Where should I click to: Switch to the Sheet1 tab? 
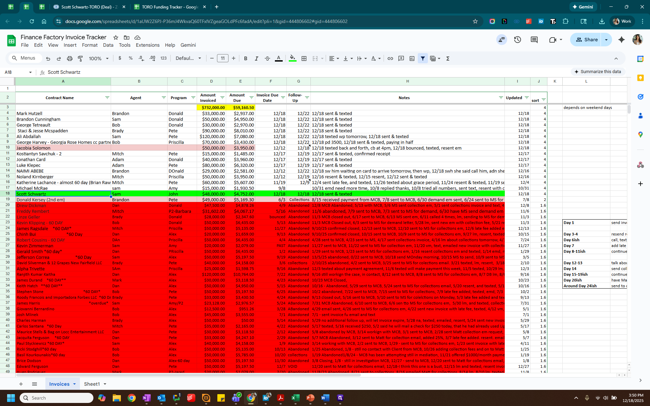pyautogui.click(x=92, y=384)
